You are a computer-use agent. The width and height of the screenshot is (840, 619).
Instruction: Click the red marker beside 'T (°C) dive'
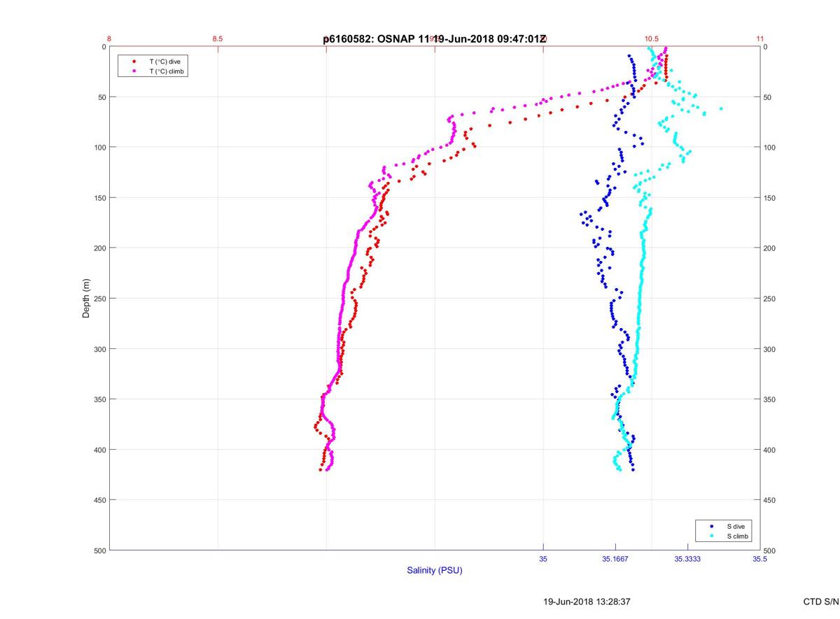click(134, 62)
